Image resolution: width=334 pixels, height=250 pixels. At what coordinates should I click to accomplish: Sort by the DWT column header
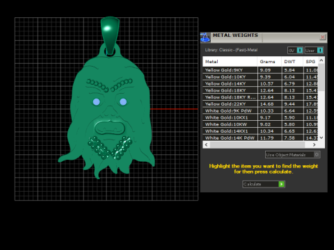292,62
